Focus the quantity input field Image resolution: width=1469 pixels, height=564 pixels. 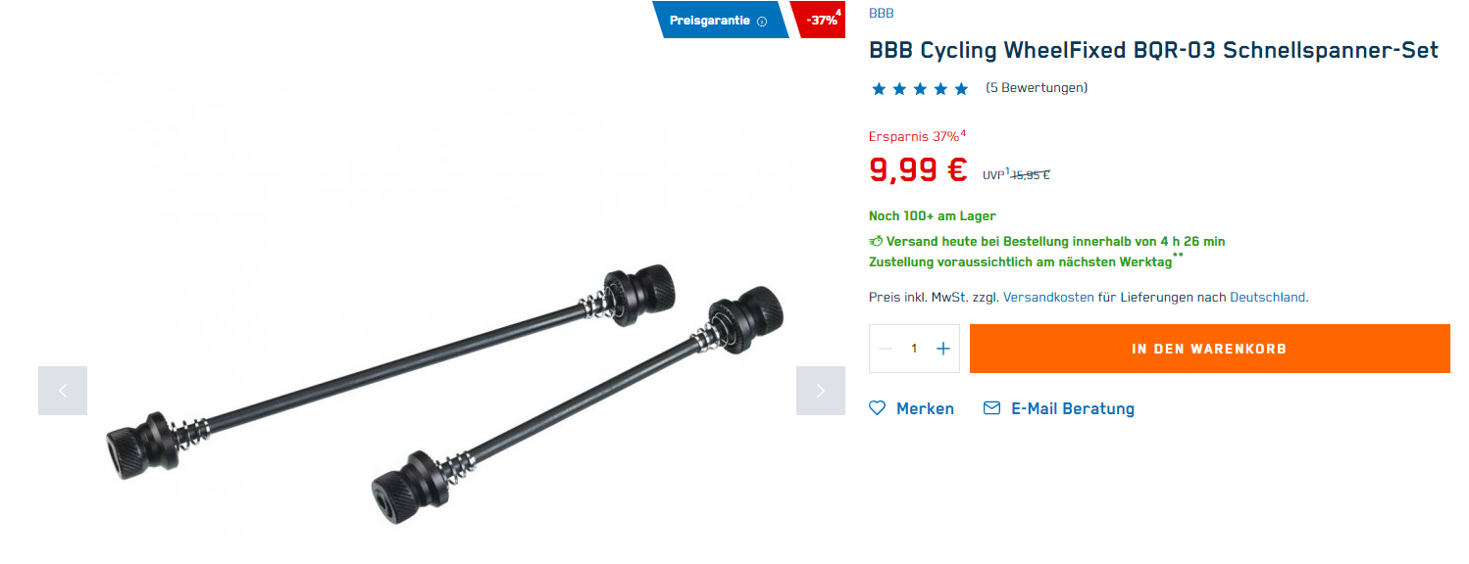click(x=914, y=349)
